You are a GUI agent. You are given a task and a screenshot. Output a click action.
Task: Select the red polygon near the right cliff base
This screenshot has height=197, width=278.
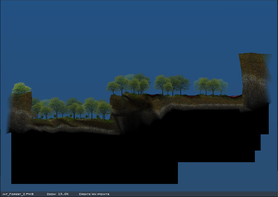click(234, 96)
